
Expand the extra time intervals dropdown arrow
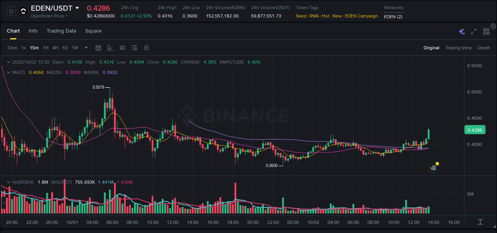(x=85, y=48)
